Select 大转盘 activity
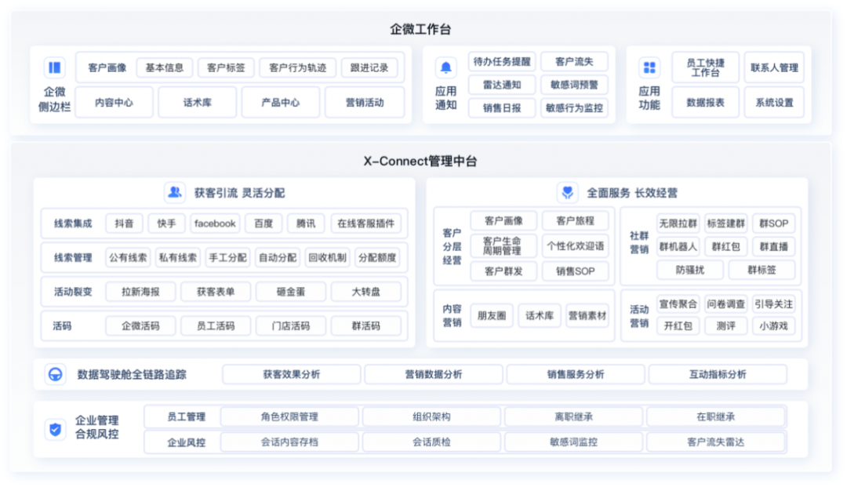Image resolution: width=847 pixels, height=487 pixels. click(x=365, y=292)
